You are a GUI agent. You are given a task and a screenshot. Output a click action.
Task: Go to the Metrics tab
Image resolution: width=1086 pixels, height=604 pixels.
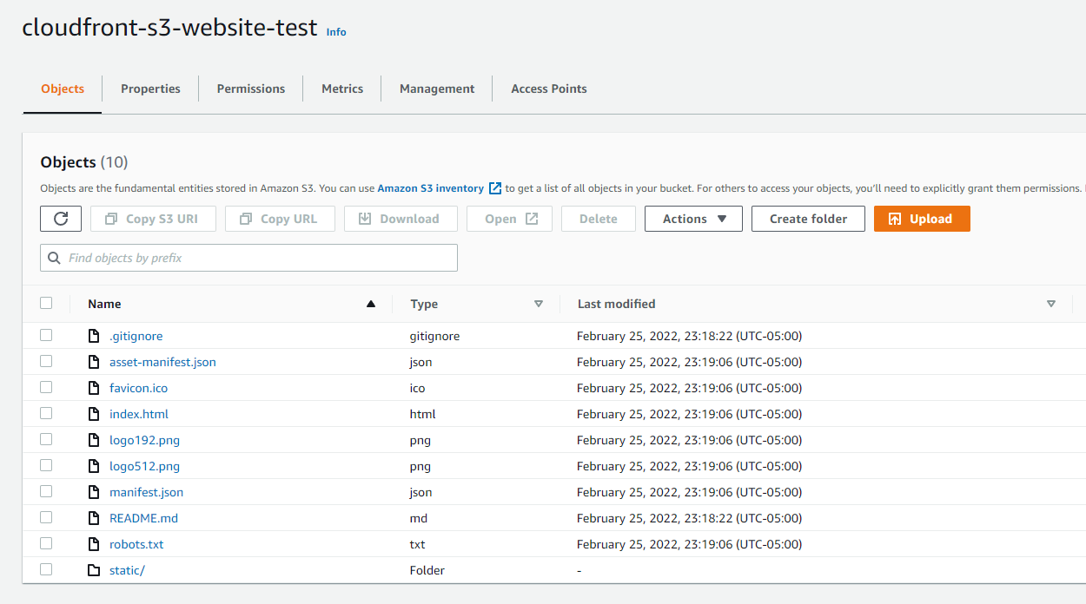[342, 89]
